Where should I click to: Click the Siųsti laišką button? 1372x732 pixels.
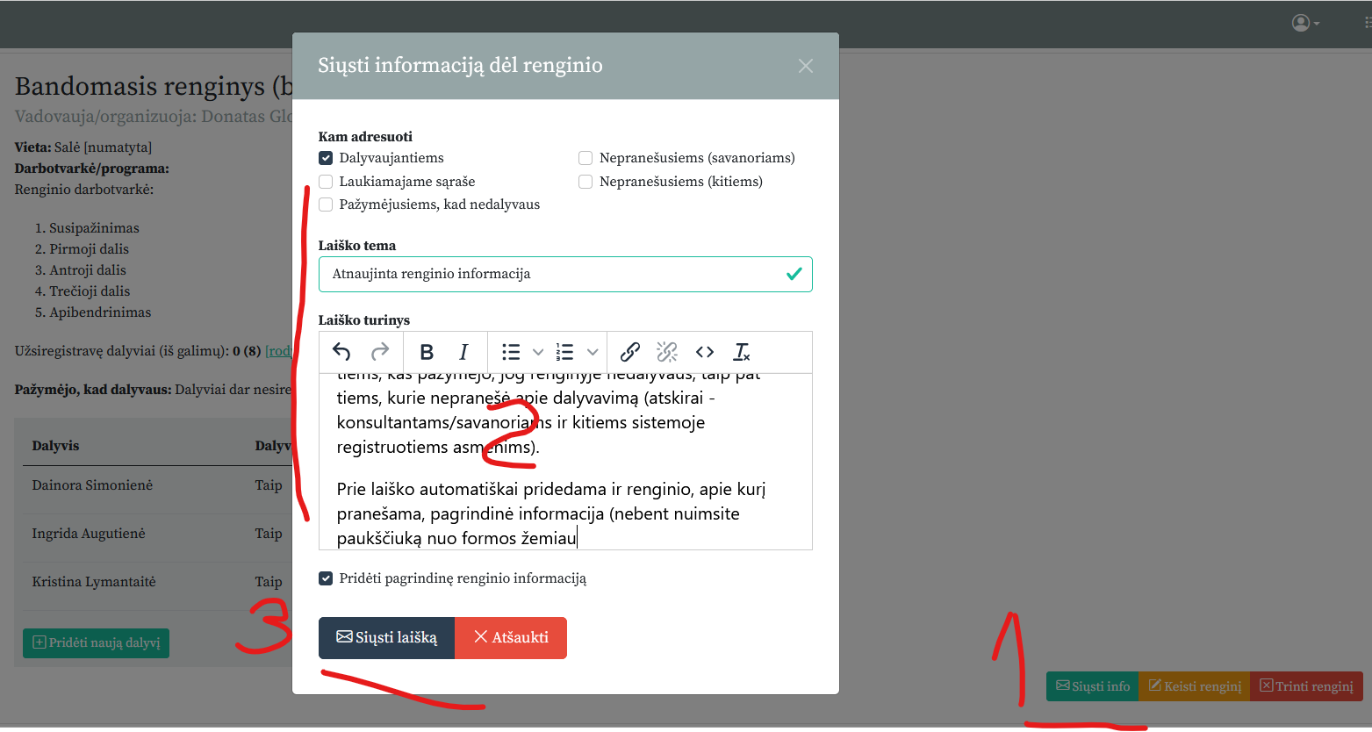pyautogui.click(x=386, y=638)
